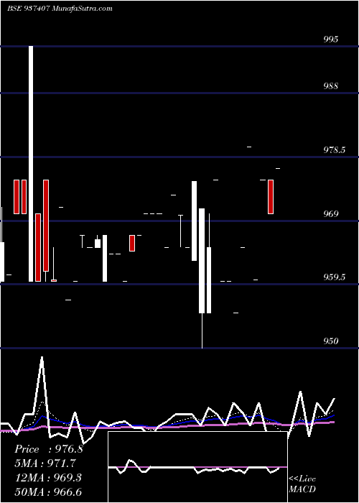Click the 950 price axis label
The image size is (359, 503).
(331, 341)
